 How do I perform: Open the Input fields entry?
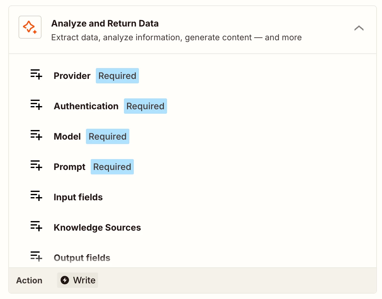tap(78, 197)
